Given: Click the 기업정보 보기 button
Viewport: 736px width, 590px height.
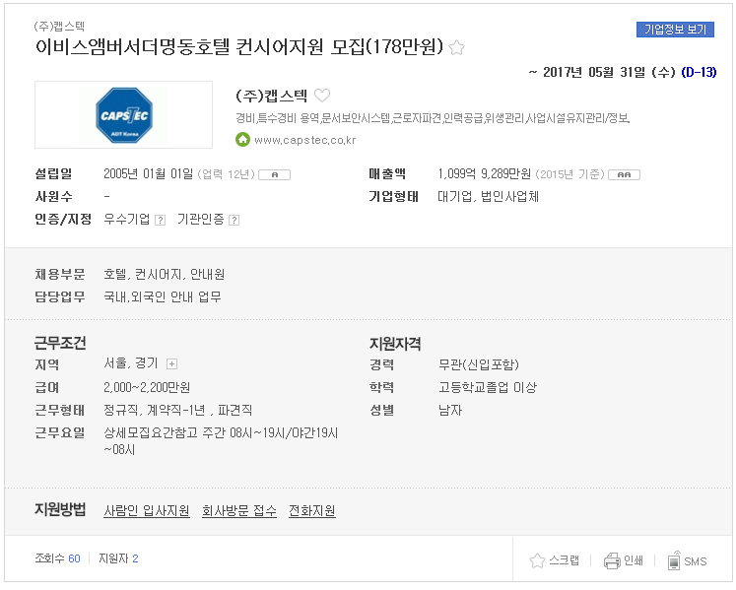Looking at the screenshot, I should point(675,30).
